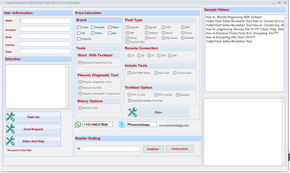The height and width of the screenshot is (173, 290).
Task: Toggle the DPF flash type checkbox
Action: coord(183,27)
